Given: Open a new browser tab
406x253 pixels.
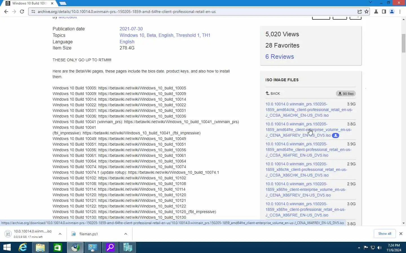Looking at the screenshot, I should click(63, 3).
